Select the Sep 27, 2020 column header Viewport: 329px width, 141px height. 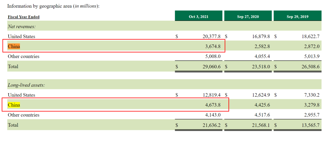click(x=248, y=17)
